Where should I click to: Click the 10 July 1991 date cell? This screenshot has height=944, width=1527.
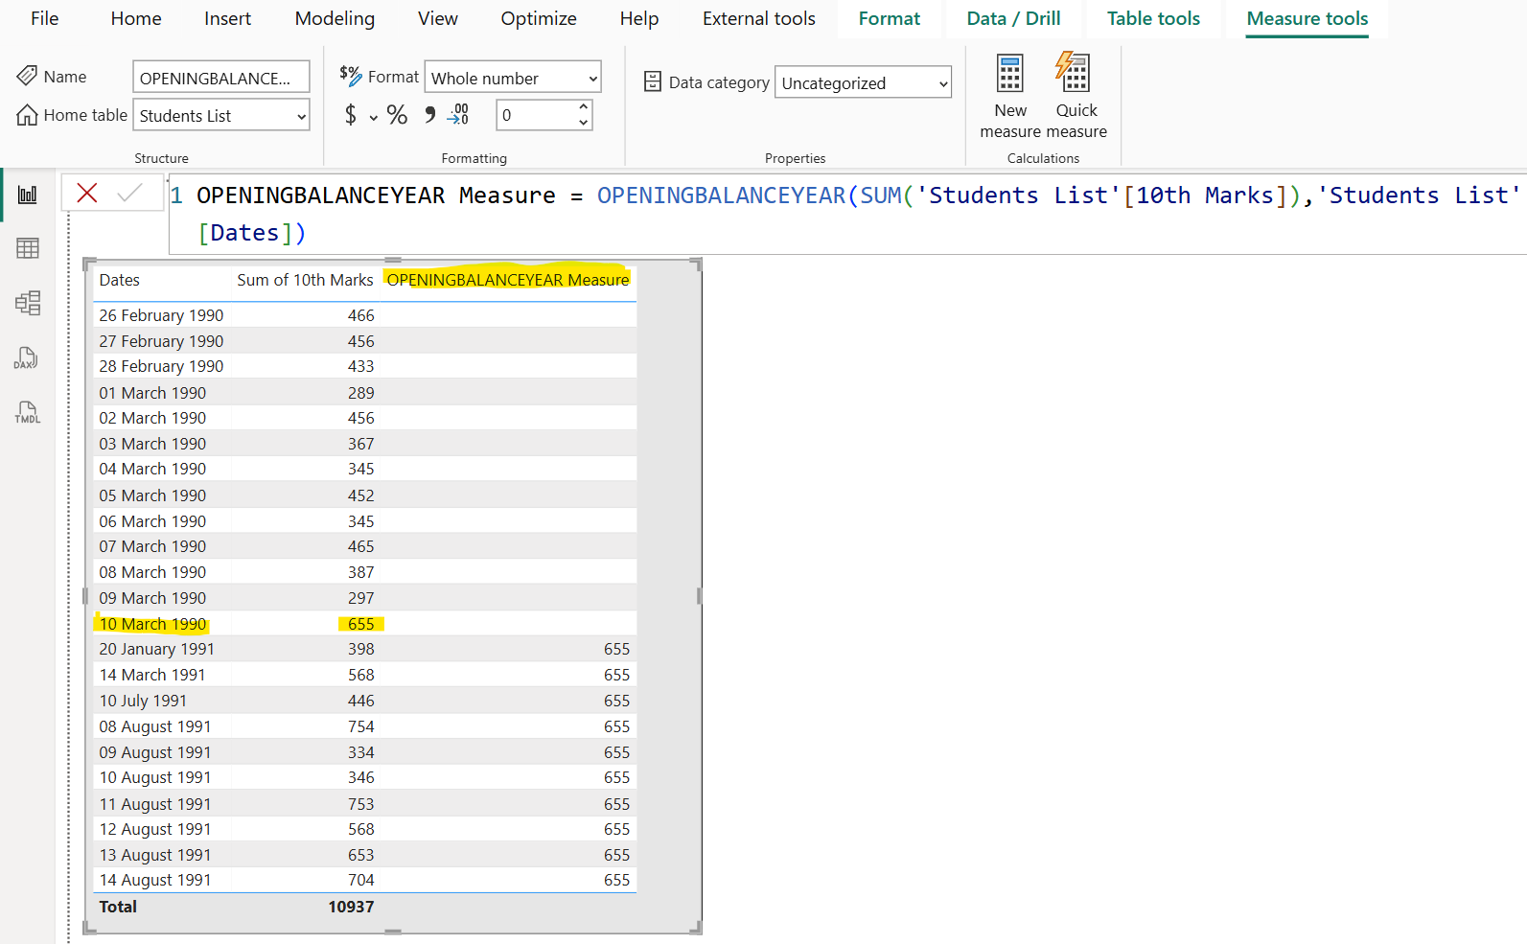point(143,701)
